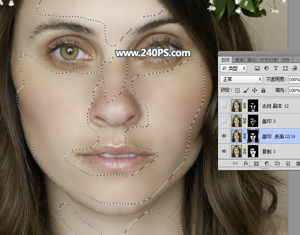Viewport: 300px width, 235px height.
Task: Click the adjustment layer filter icon
Action: [x=266, y=68]
